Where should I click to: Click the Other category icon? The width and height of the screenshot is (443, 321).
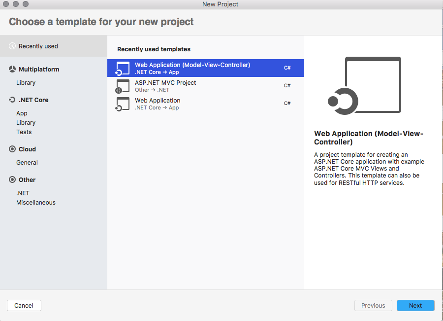[12, 179]
